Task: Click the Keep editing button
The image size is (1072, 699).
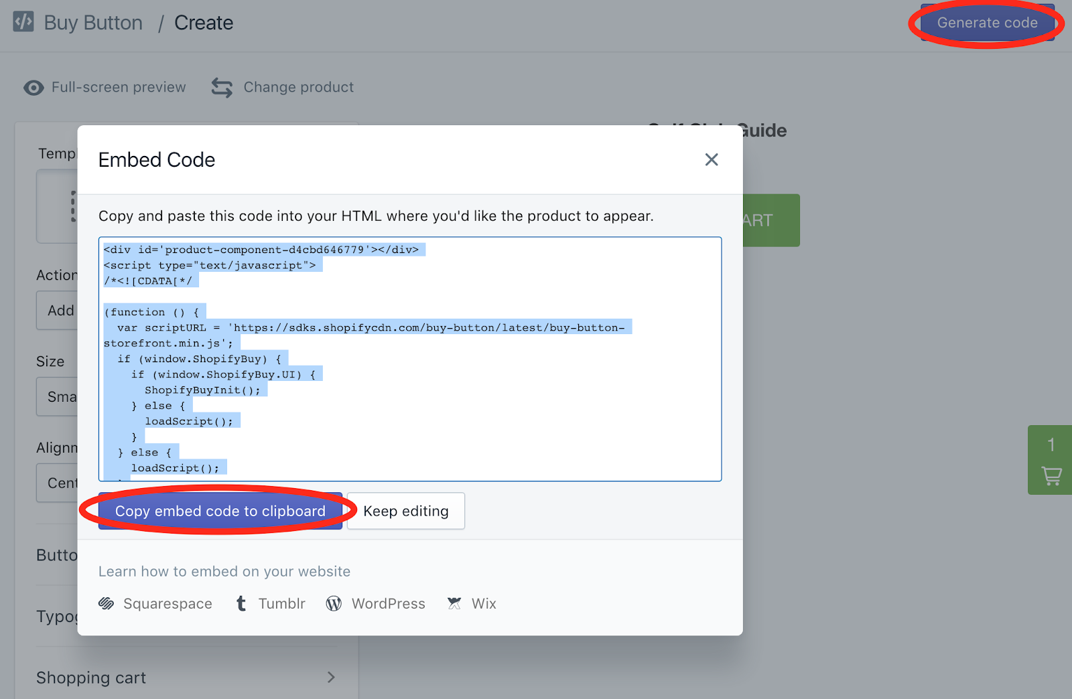Action: point(406,511)
